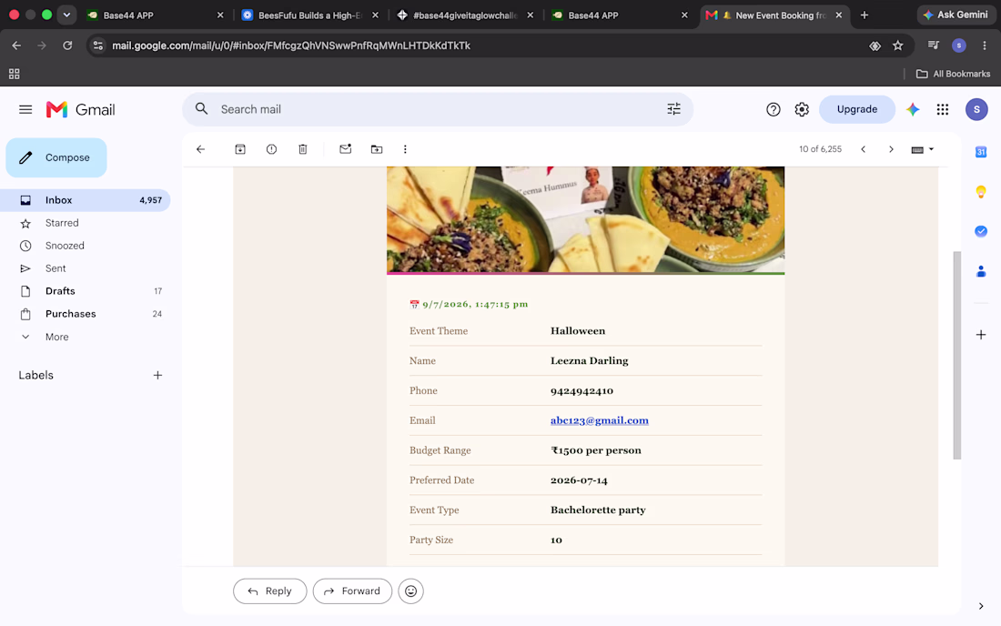The width and height of the screenshot is (1001, 626).
Task: Show search options filter icon
Action: tap(673, 109)
